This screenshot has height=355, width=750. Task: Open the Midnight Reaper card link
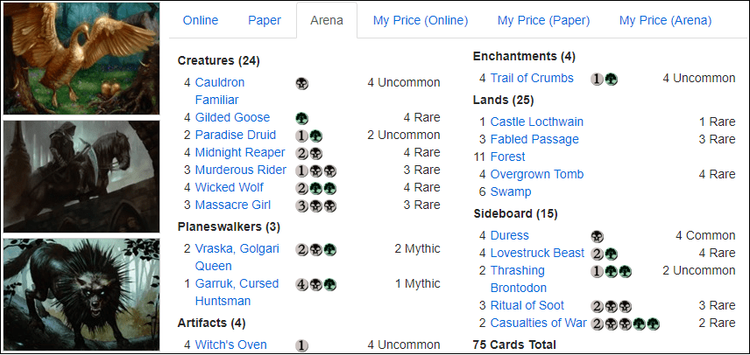[239, 152]
